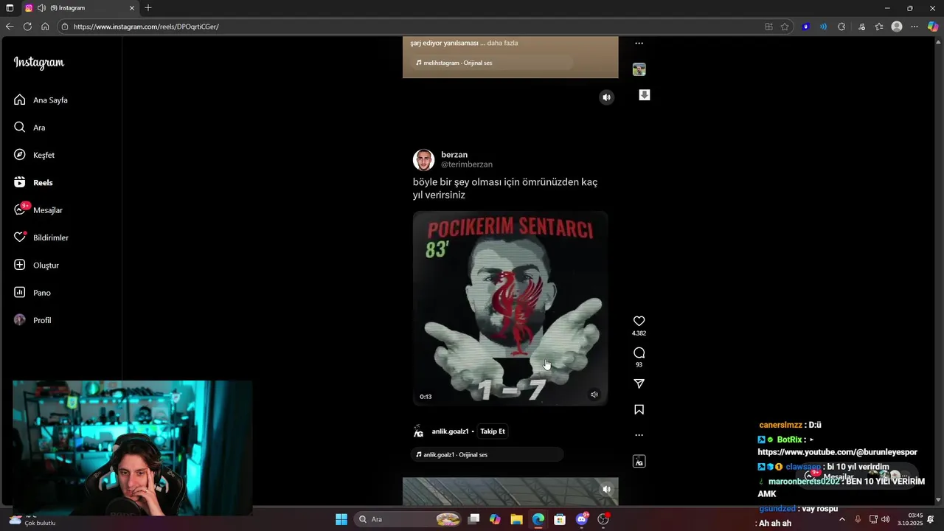Open browser home page
The width and height of the screenshot is (944, 531).
click(45, 27)
